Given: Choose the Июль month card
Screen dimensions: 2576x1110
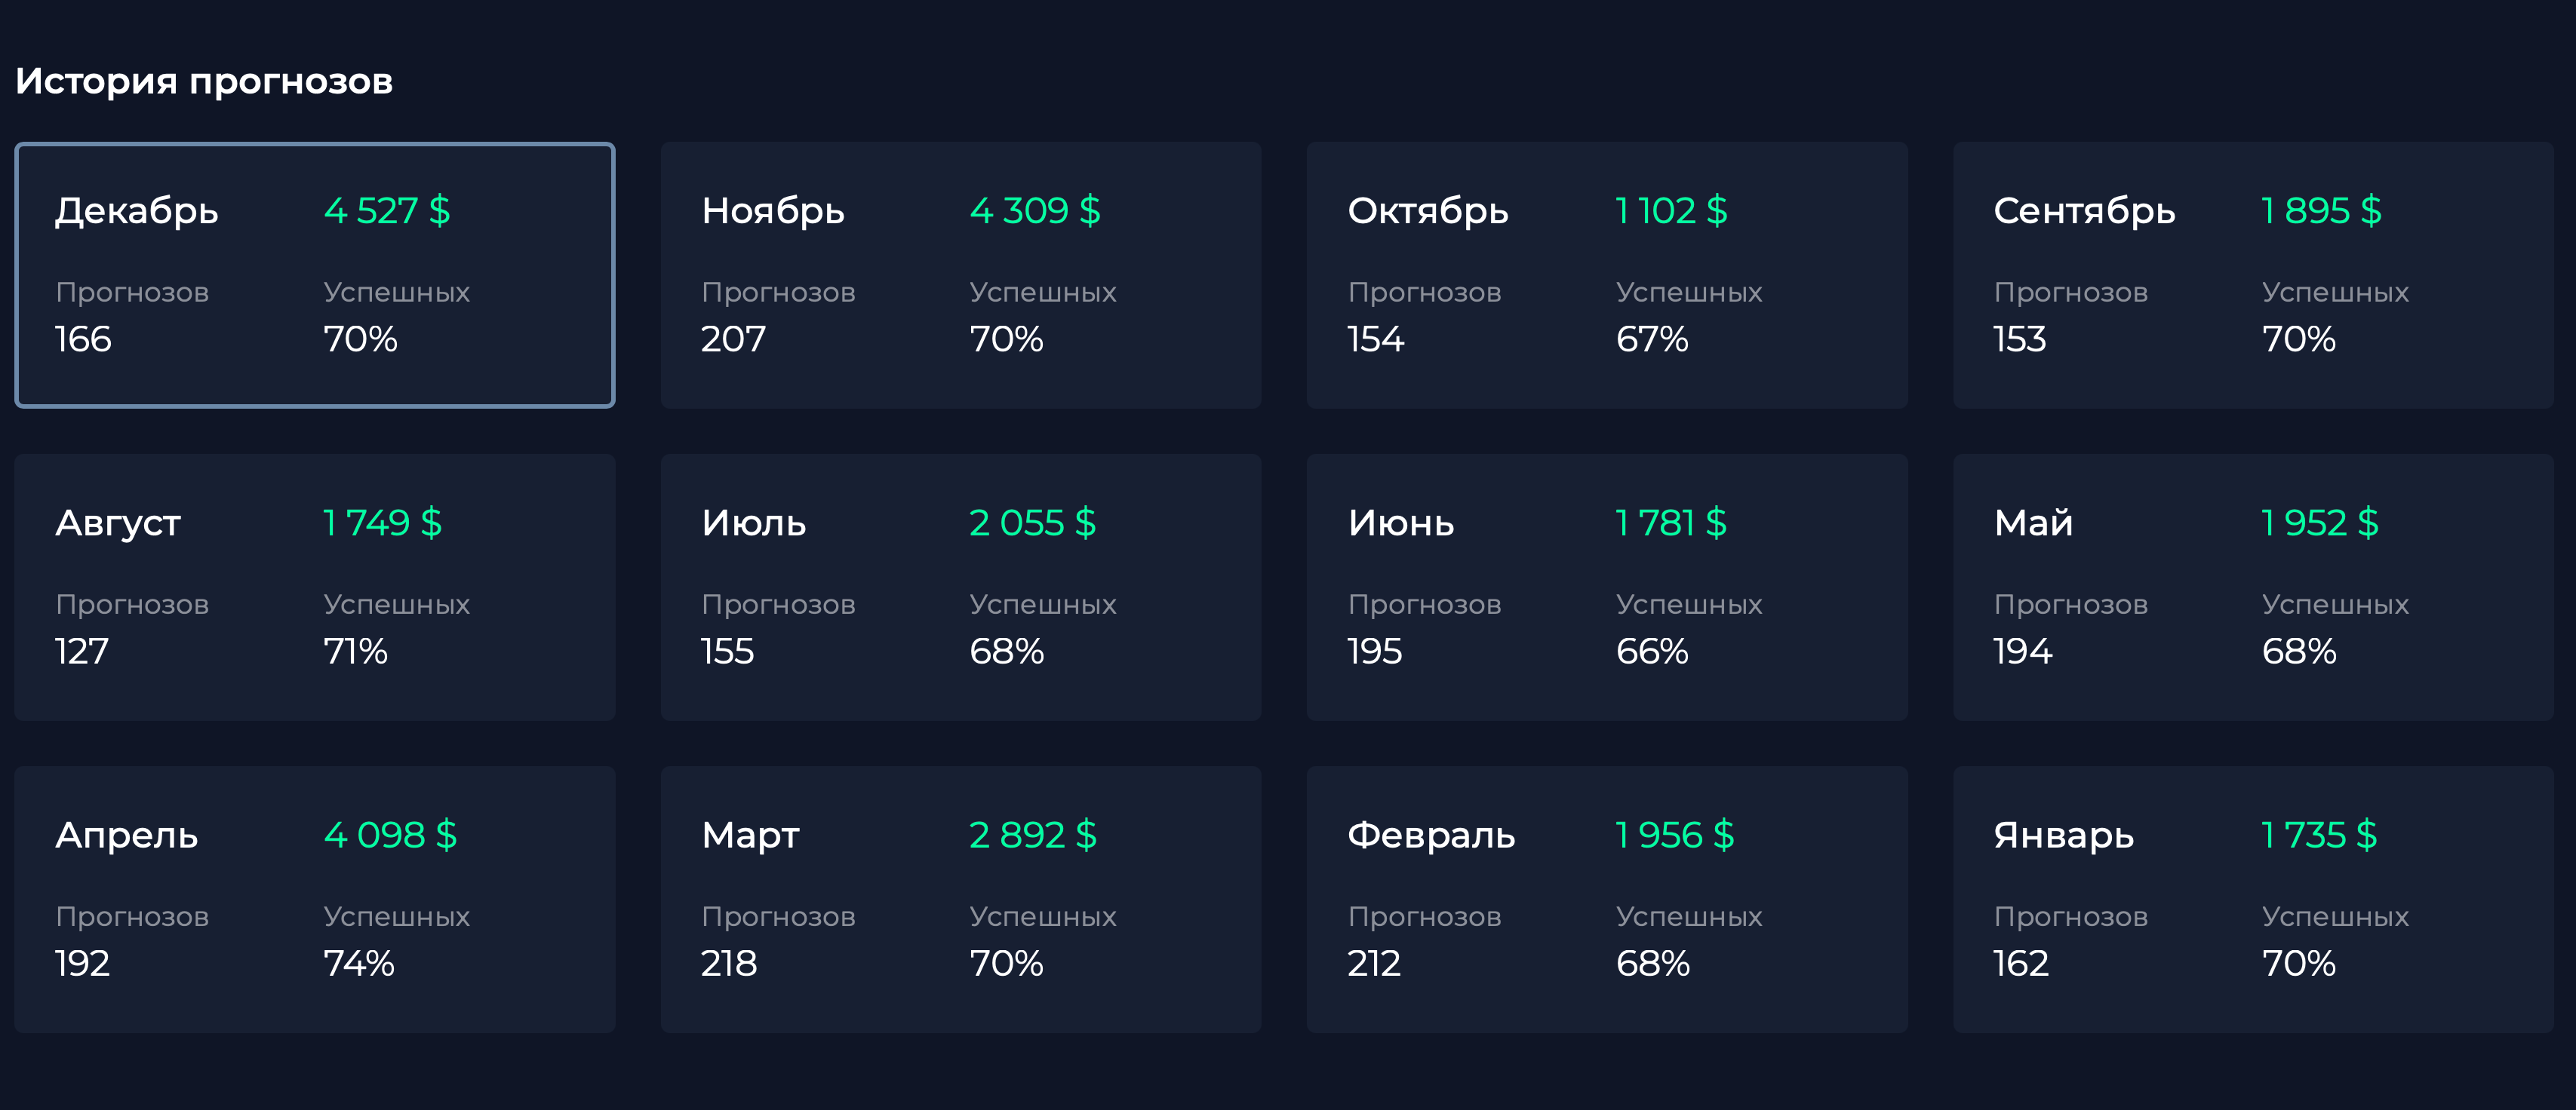Looking at the screenshot, I should point(960,587).
